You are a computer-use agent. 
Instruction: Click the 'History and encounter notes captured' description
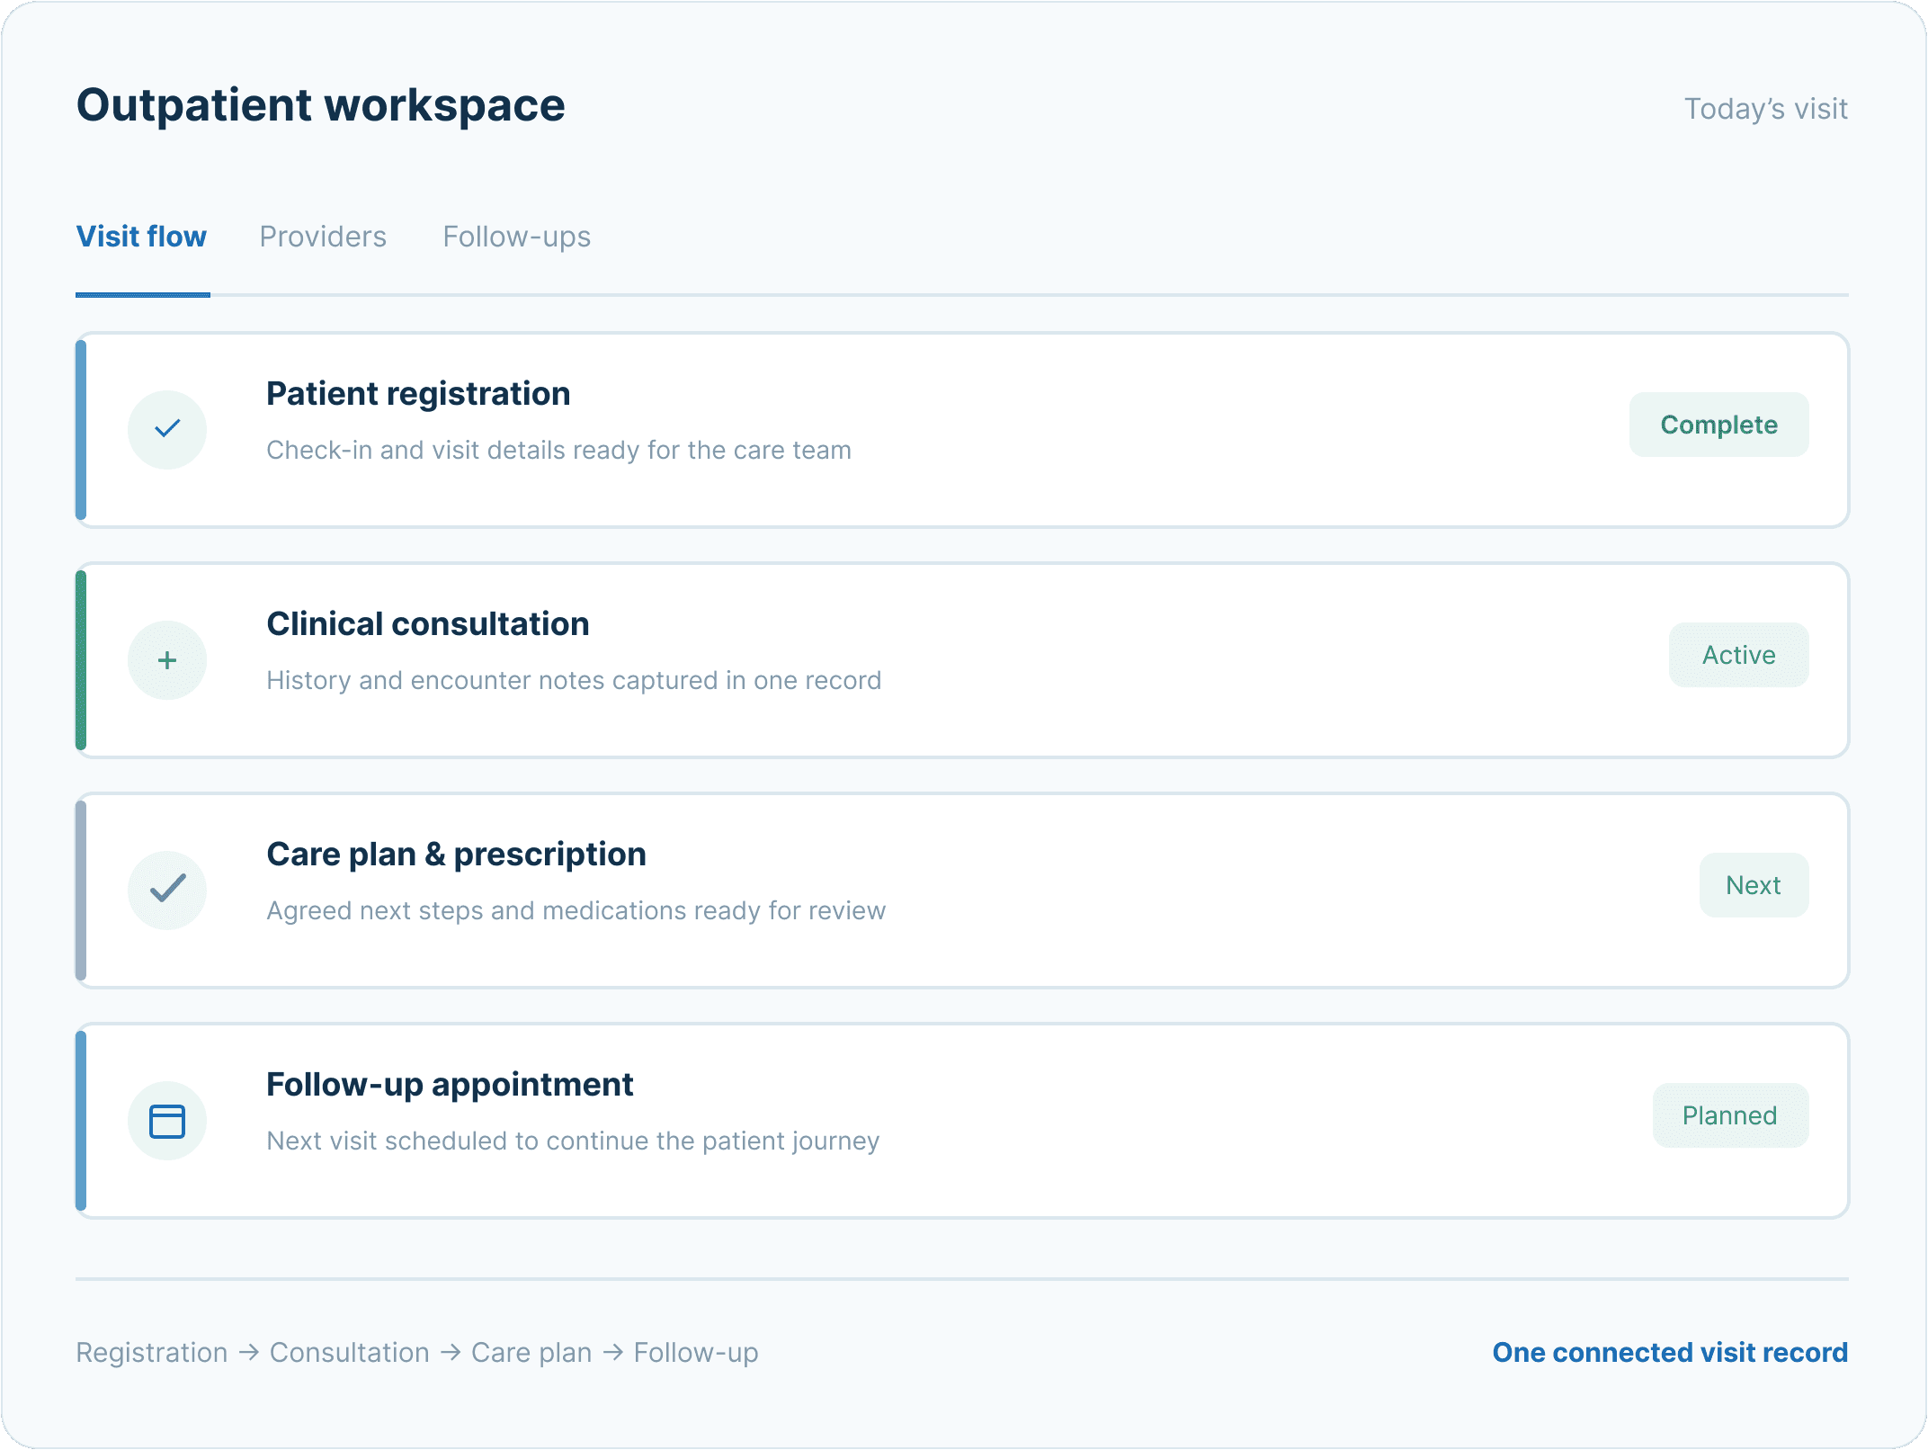[x=574, y=680]
